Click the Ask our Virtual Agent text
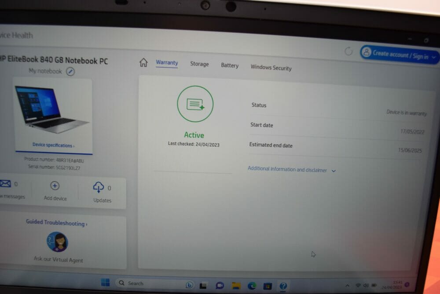 pos(59,260)
